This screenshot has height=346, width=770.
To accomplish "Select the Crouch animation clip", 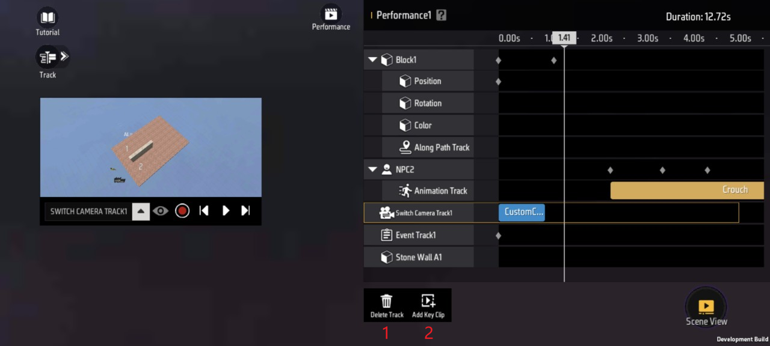I will [x=686, y=190].
